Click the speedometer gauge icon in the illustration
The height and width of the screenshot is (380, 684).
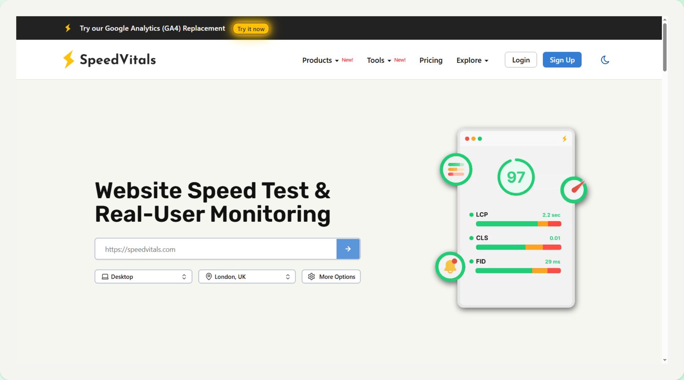574,190
